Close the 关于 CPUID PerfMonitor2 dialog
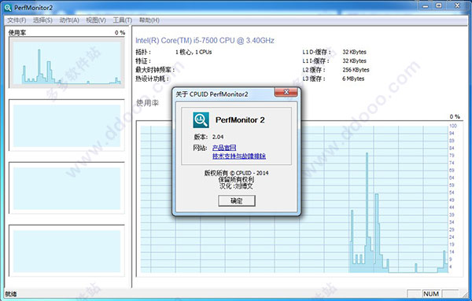 [x=286, y=92]
